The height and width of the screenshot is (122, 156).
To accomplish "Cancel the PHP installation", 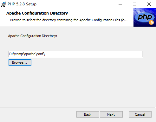I will [140, 114].
